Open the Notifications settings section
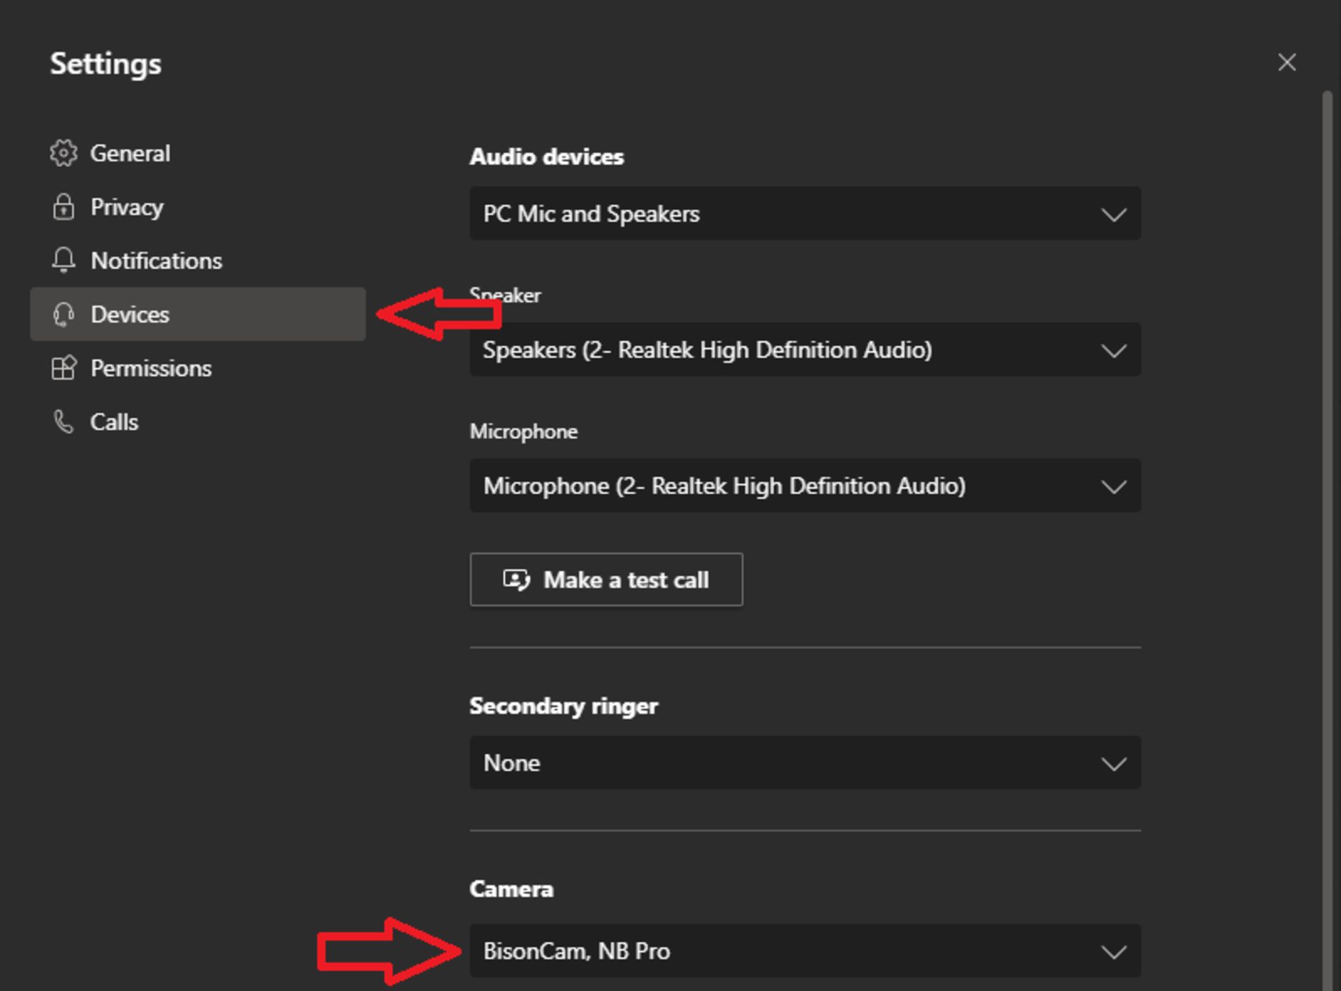1341x991 pixels. point(156,261)
